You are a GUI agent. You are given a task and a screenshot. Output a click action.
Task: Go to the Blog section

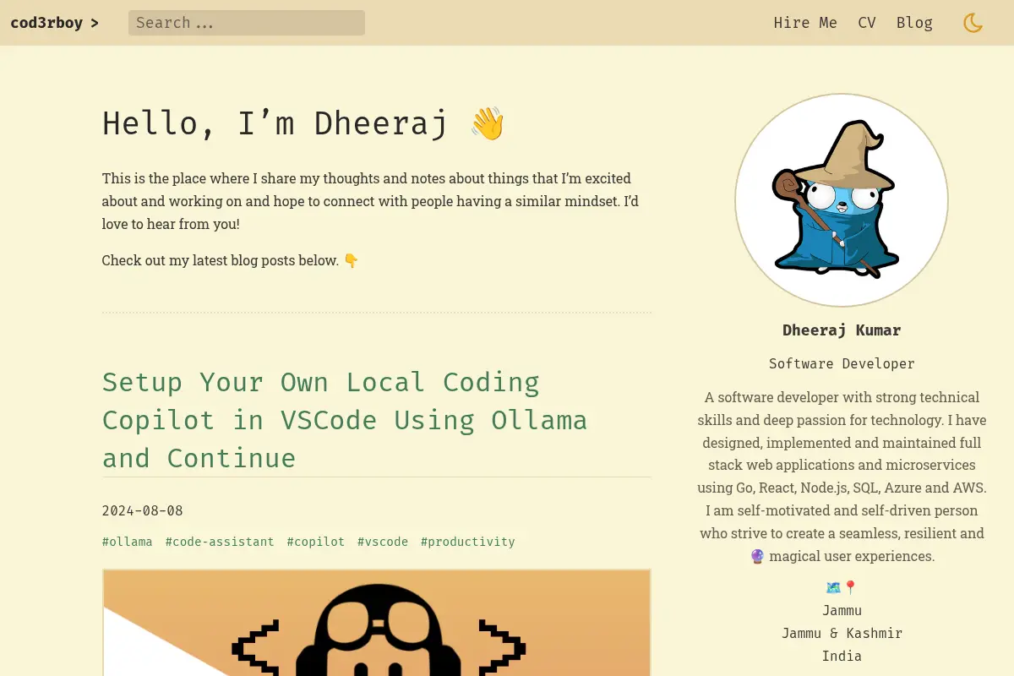click(914, 23)
